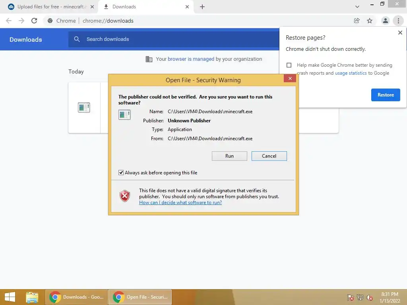Open the usage statistics link
The width and height of the screenshot is (407, 305).
coord(351,73)
